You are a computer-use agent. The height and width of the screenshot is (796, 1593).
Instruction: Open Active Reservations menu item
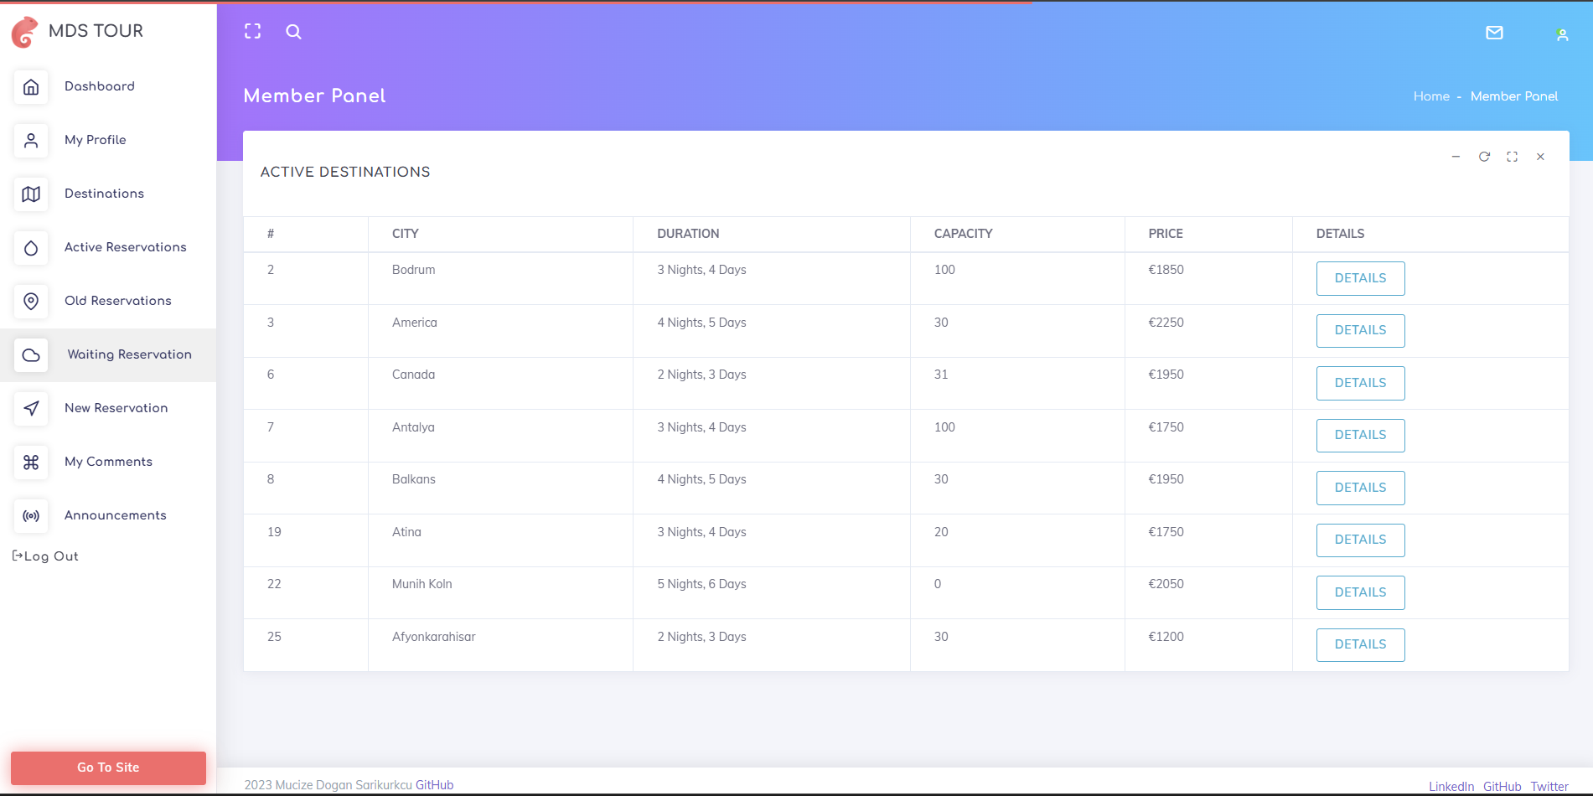[x=108, y=247]
